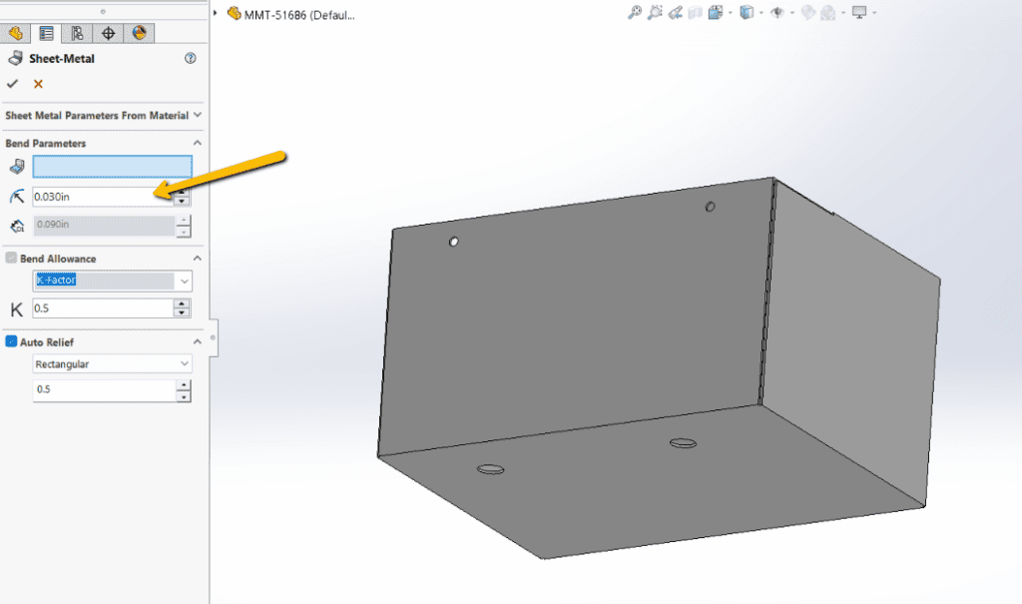Viewport: 1022px width, 604px height.
Task: Open the K-Factor bend allowance dropdown
Action: pos(184,281)
